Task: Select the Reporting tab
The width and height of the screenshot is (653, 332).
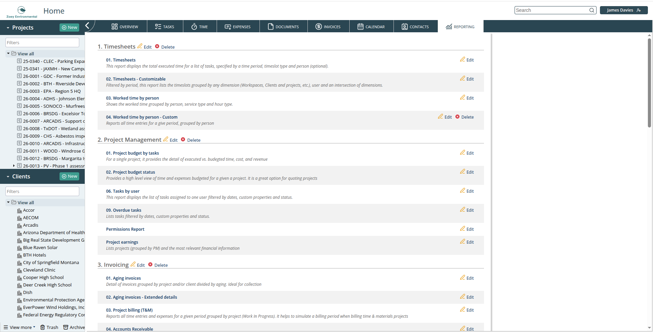Action: coord(461,27)
